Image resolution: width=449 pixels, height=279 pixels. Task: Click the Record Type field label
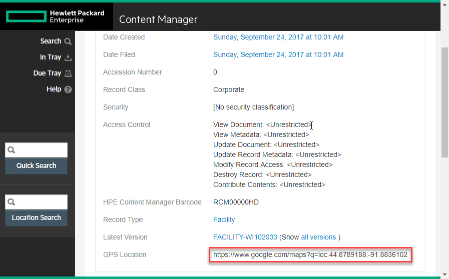tap(123, 220)
